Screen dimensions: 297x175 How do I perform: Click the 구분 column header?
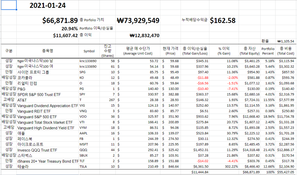9,51
